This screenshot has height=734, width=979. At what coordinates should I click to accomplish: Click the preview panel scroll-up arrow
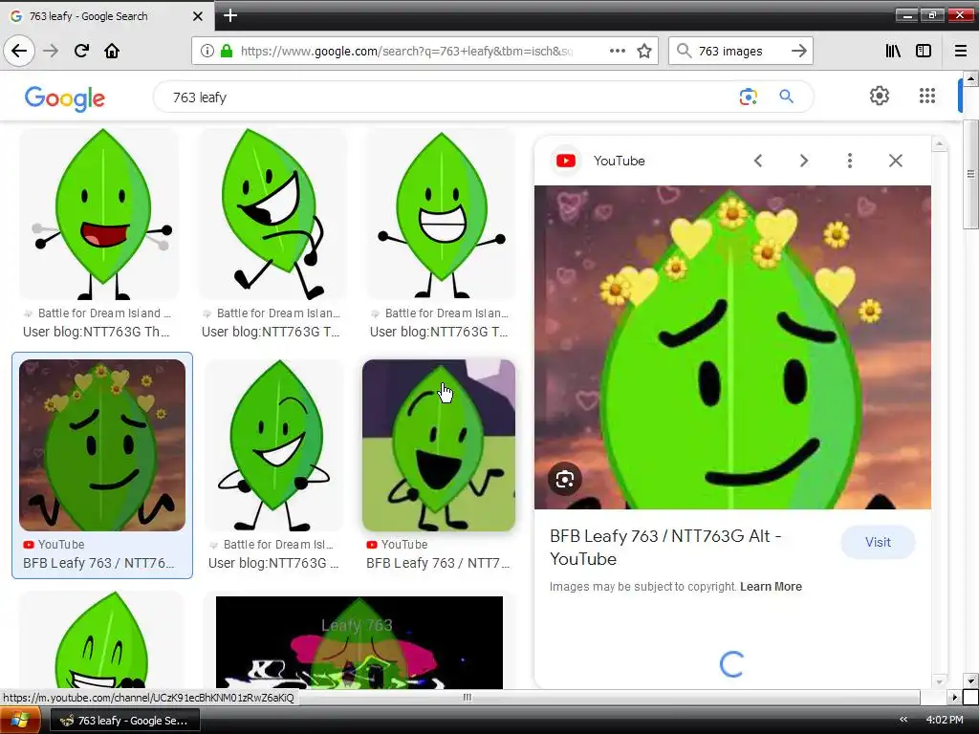click(x=939, y=145)
